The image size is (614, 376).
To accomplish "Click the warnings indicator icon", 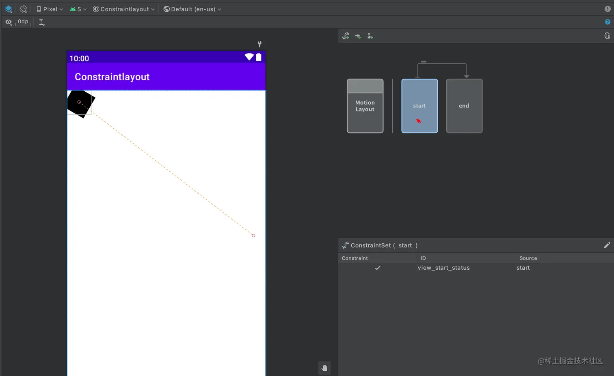I will (608, 9).
